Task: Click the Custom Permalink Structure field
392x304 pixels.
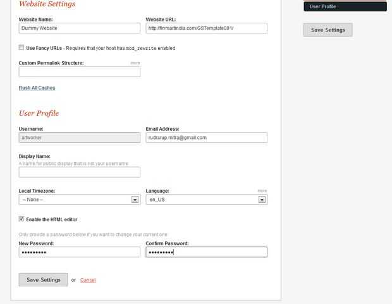Action: pos(80,72)
